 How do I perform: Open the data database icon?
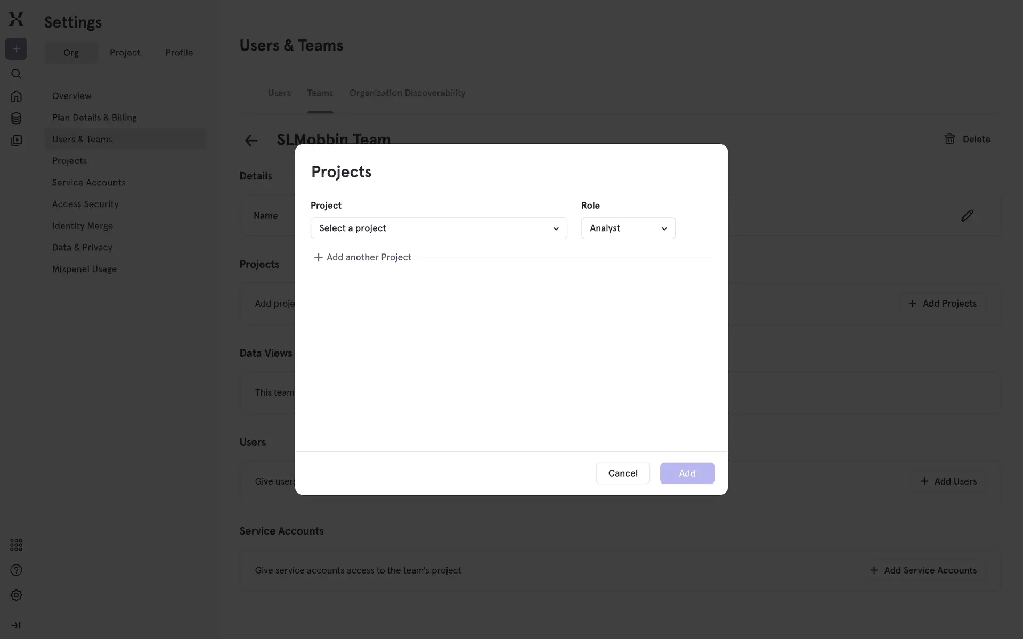click(x=16, y=118)
